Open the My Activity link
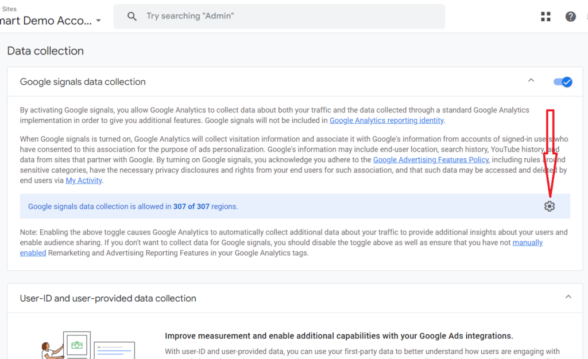Screen dimensions: 588x359 (84, 181)
